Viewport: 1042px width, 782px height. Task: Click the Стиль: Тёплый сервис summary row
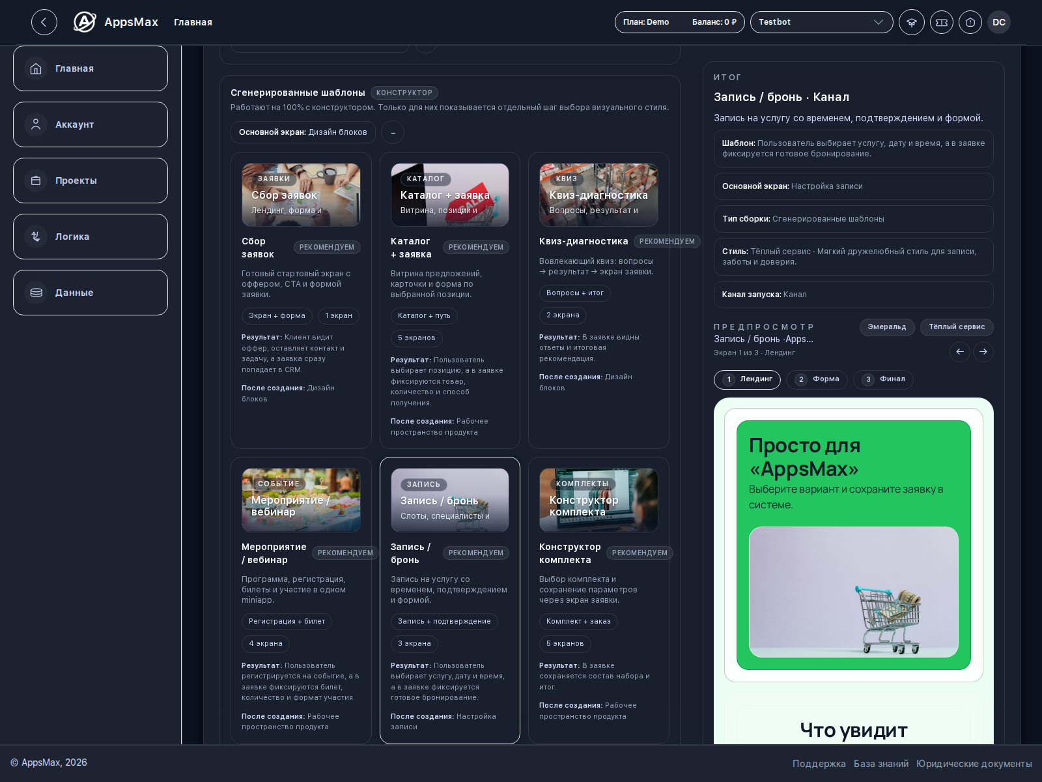853,257
